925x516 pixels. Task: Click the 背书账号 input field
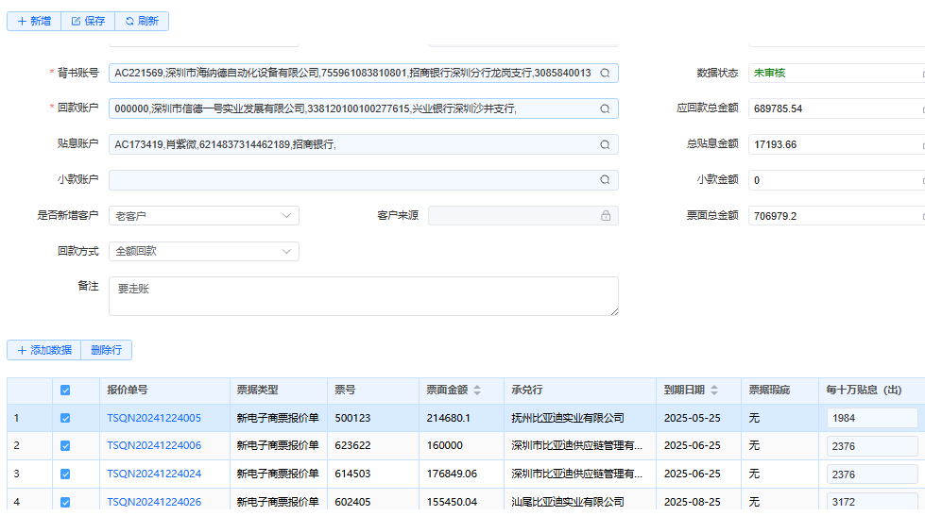pos(364,73)
